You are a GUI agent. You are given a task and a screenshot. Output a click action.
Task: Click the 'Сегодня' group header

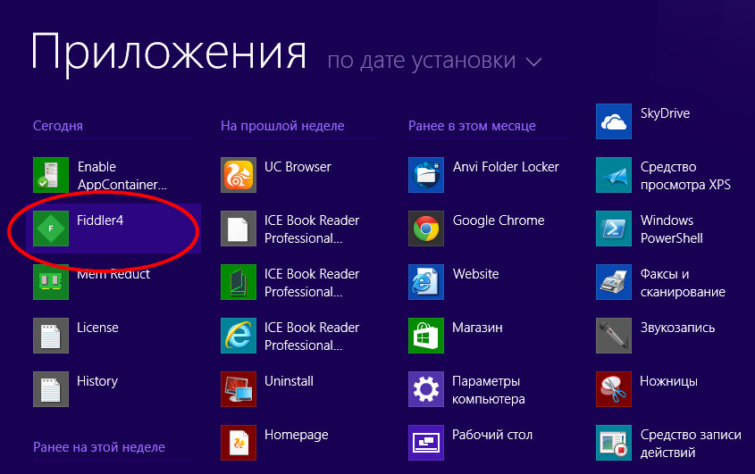tap(58, 126)
